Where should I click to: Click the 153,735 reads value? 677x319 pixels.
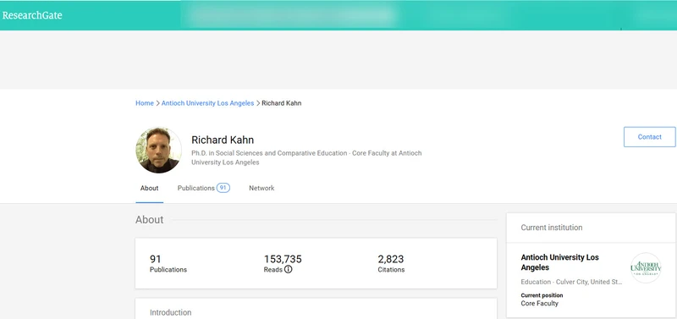(283, 259)
